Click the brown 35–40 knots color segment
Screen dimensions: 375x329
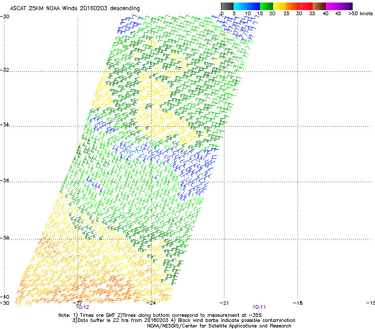tap(319, 6)
